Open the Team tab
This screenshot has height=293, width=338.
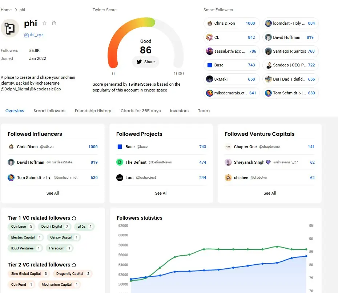[x=204, y=111]
